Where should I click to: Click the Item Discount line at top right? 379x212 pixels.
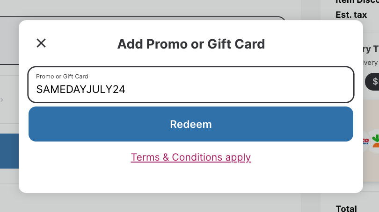tap(357, 2)
